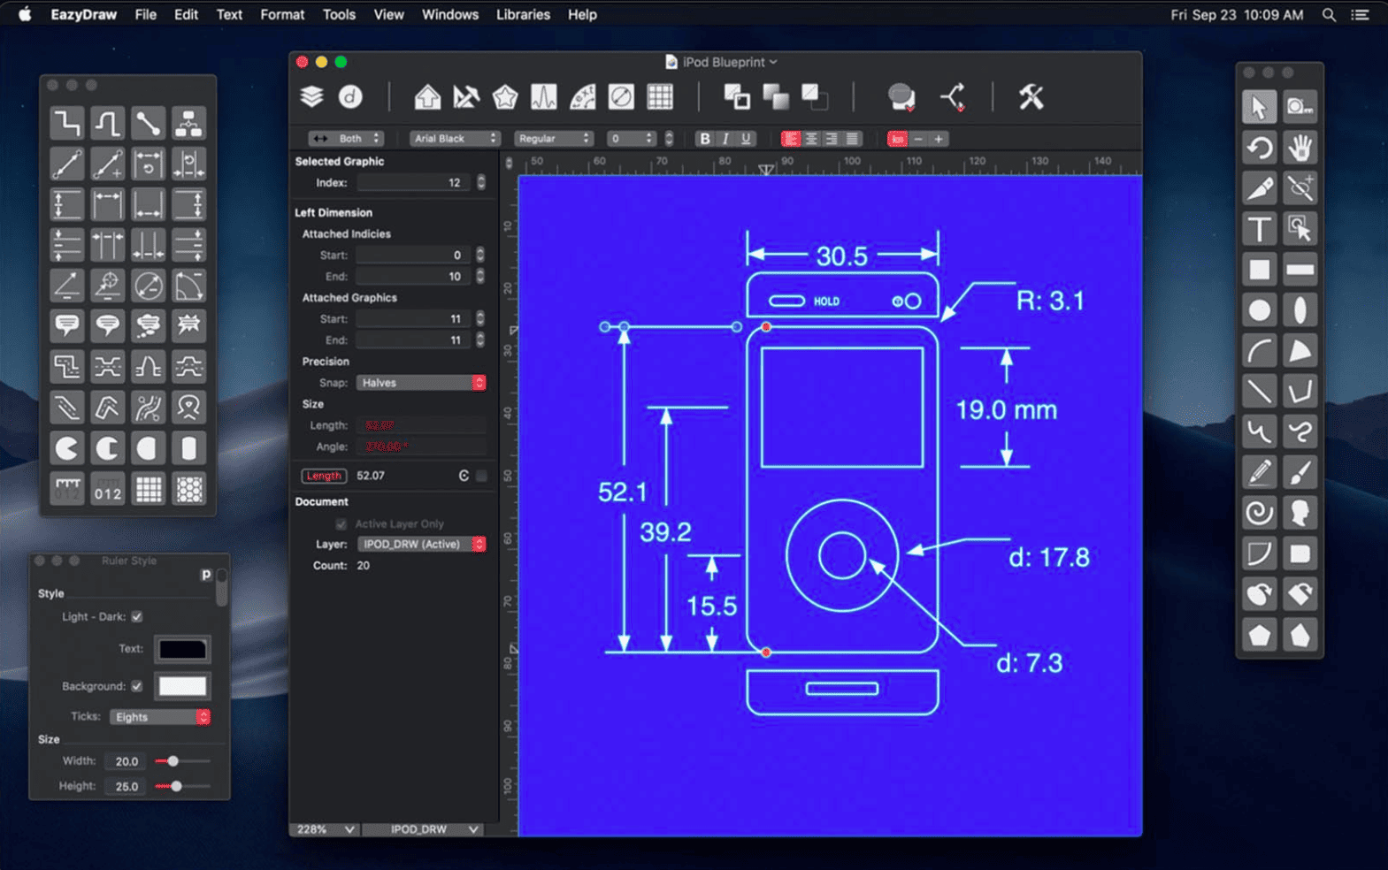Click the red Length button

tap(324, 476)
